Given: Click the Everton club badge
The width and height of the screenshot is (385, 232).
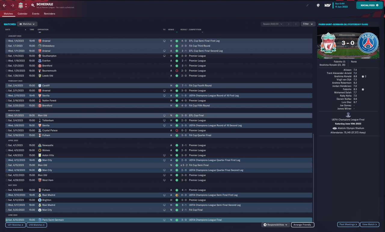Looking at the screenshot, I should [x=40, y=61].
